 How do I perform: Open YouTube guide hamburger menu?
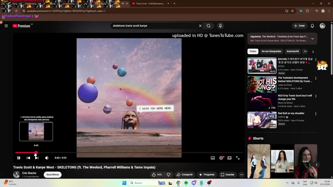pyautogui.click(x=6, y=26)
